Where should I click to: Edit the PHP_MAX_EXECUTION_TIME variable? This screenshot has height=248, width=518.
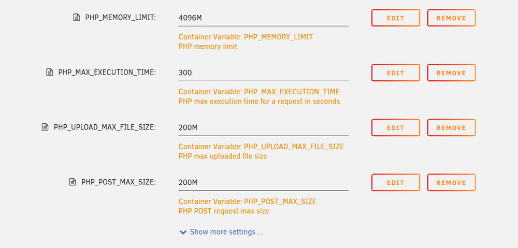(395, 72)
